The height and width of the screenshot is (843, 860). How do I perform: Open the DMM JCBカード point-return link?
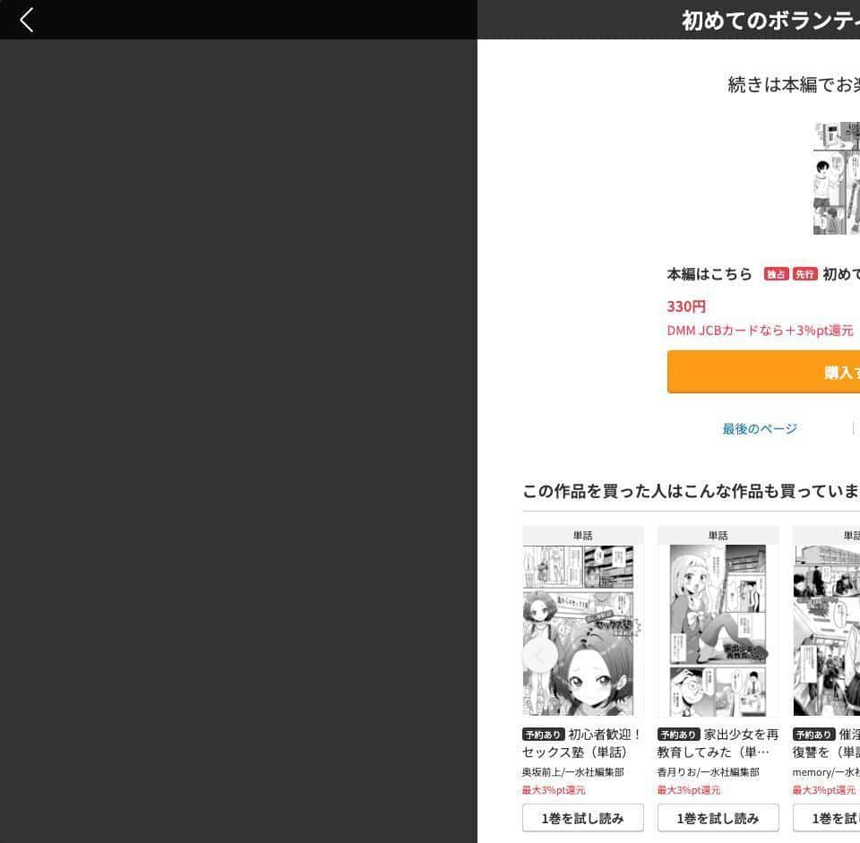tap(760, 331)
